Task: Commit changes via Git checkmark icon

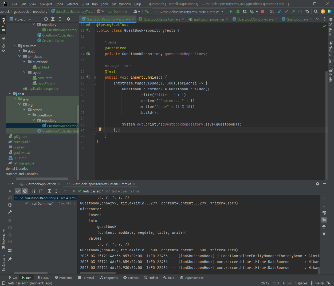Action: [286, 11]
